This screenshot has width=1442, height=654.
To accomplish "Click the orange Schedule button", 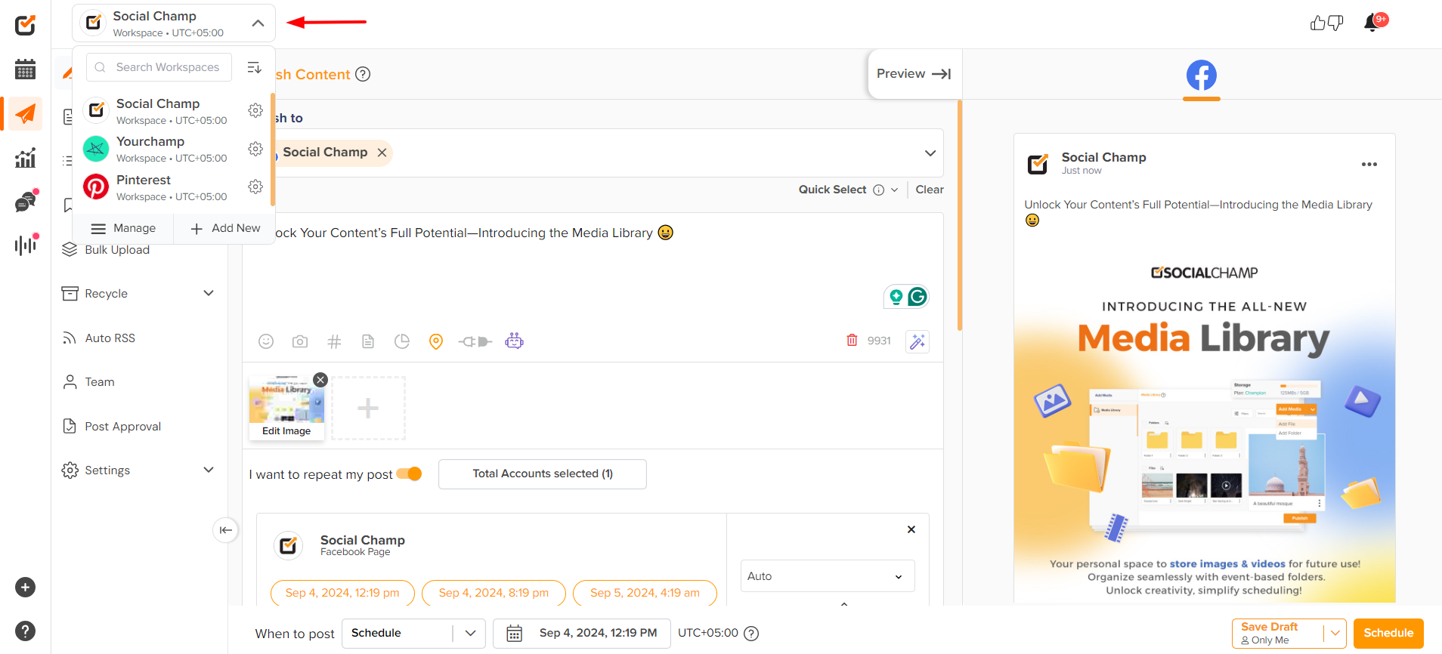I will 1388,633.
